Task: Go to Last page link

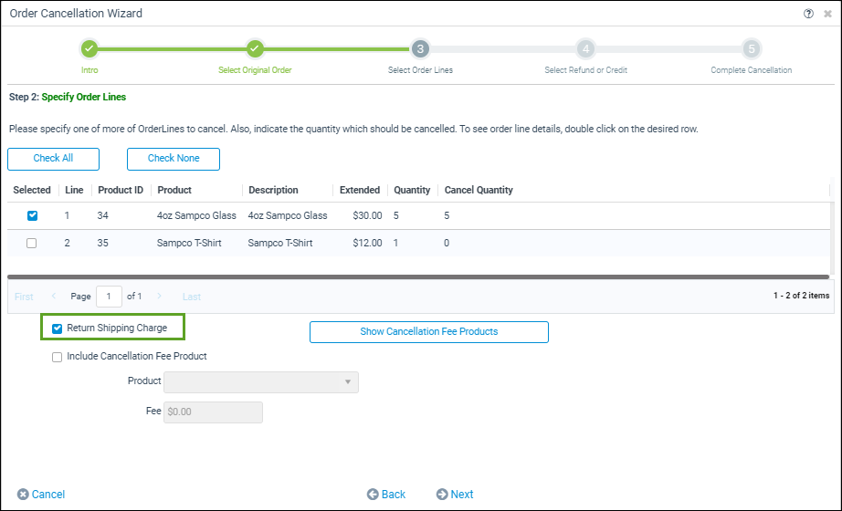Action: point(192,297)
